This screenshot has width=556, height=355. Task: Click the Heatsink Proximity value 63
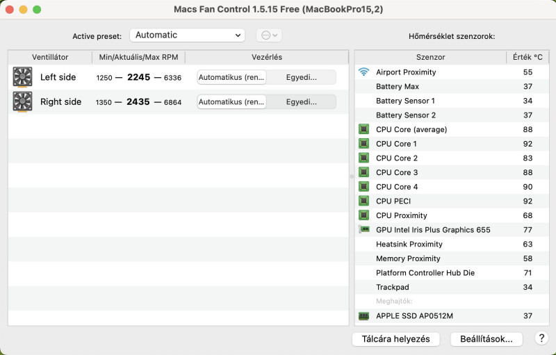528,244
